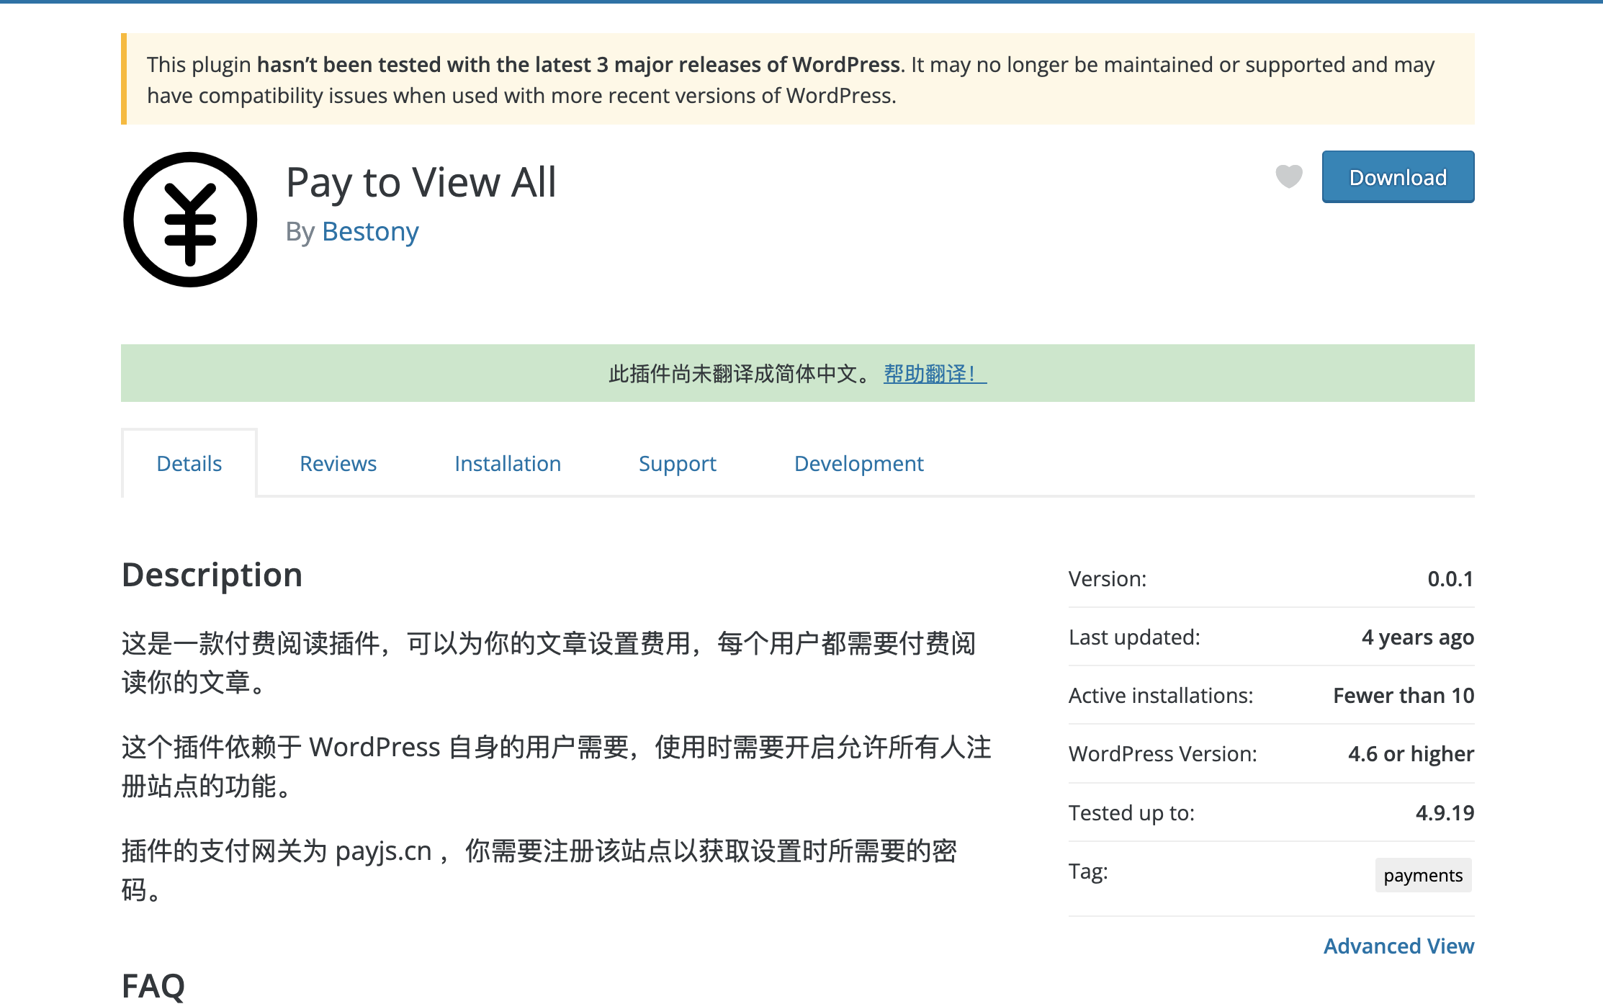Click the untested-plugin warning notice
The height and width of the screenshot is (1004, 1603).
pos(792,79)
